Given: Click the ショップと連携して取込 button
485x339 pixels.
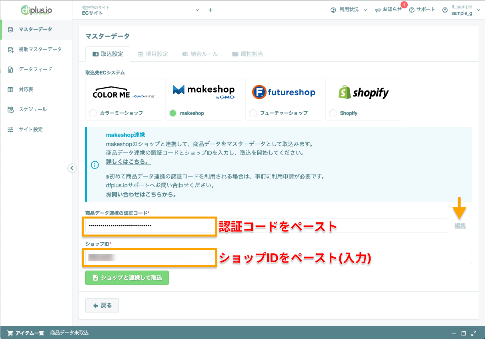Looking at the screenshot, I should tap(127, 278).
